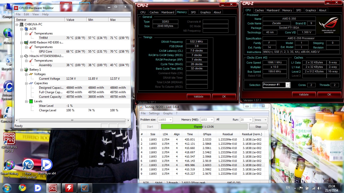Screen dimensions: 344x193
Task: Open the Settings menu in LinX
Action: (x=154, y=113)
